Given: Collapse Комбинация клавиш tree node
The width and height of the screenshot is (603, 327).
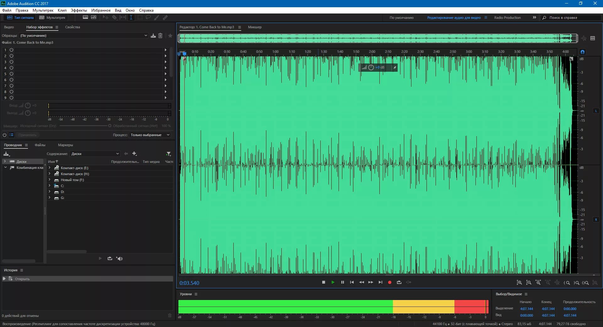Looking at the screenshot, I should [x=5, y=168].
